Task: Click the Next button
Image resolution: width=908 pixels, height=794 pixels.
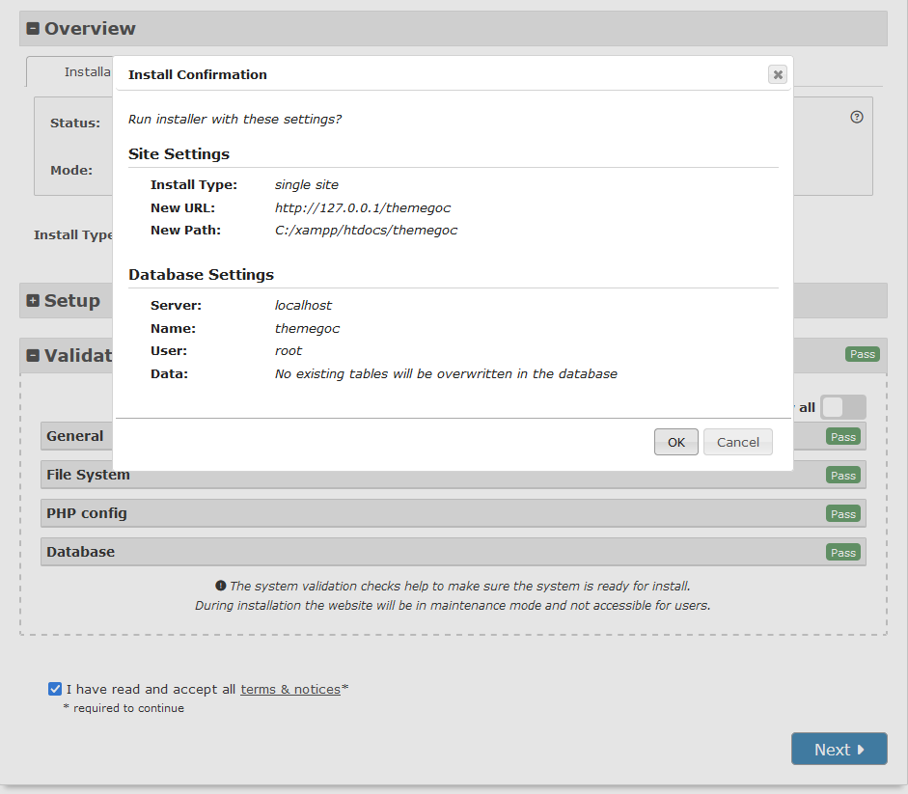Action: [839, 749]
